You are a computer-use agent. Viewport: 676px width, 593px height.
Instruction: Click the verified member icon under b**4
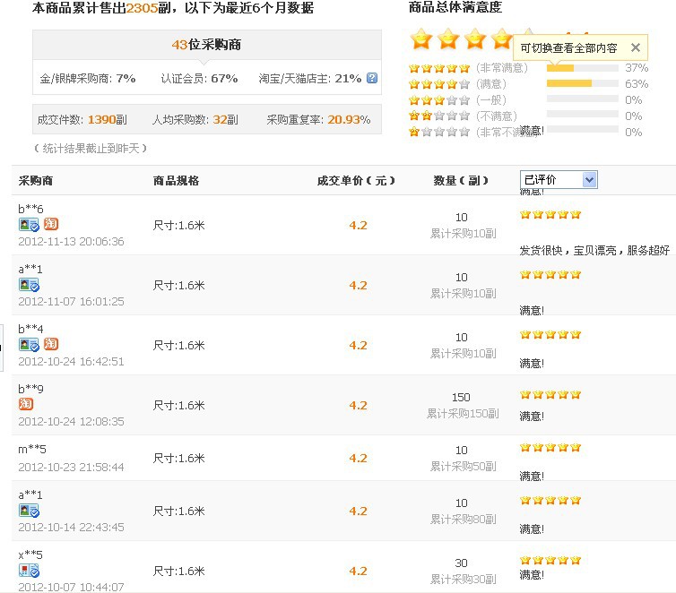point(29,344)
